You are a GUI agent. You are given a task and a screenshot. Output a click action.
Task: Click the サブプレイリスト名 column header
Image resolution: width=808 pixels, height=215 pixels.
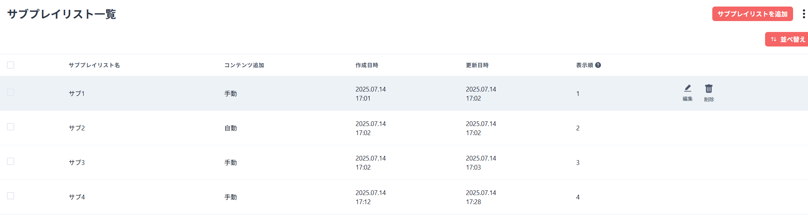pyautogui.click(x=94, y=65)
